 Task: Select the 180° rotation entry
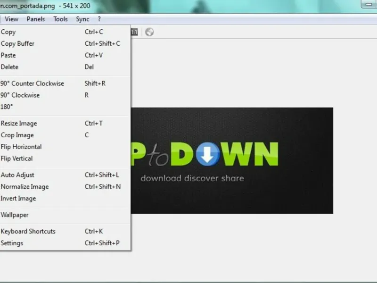[x=65, y=107]
